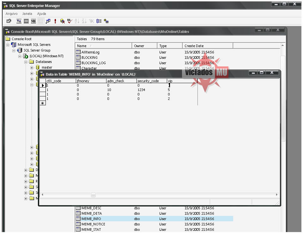303x233 pixels.
Task: Sort tables by the Owner column header
Action: (144, 46)
